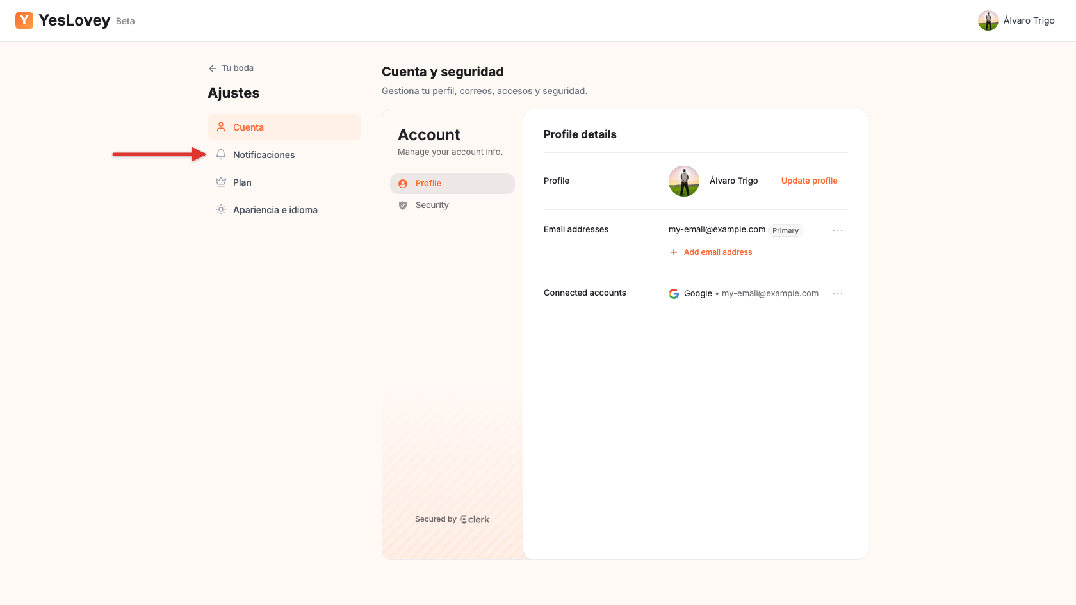The image size is (1076, 605).
Task: Click the Add email address button
Action: coord(711,252)
